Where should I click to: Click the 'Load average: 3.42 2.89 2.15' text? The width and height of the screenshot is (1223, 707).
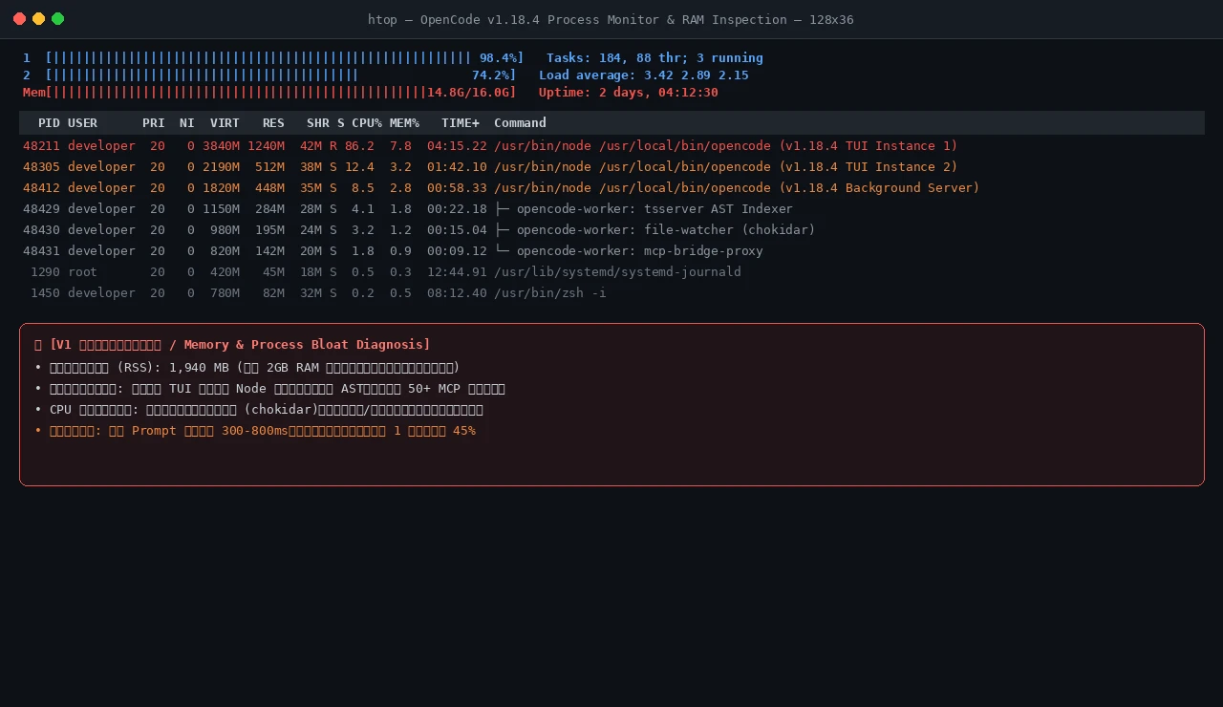pyautogui.click(x=644, y=75)
